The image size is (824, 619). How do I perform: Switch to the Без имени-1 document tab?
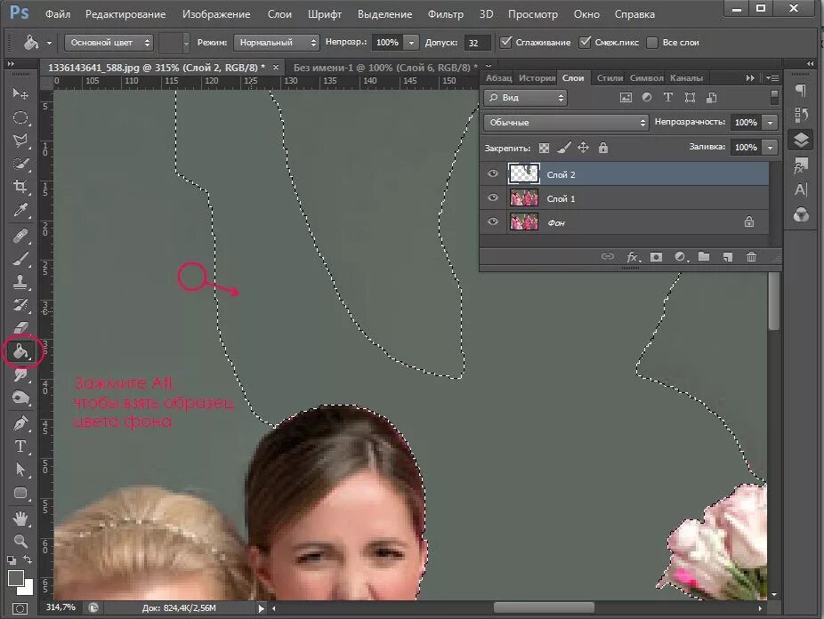point(374,68)
